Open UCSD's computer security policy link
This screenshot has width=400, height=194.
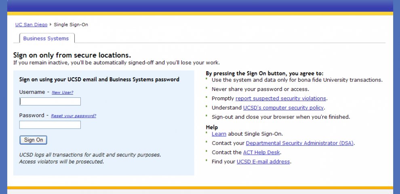[x=283, y=108]
